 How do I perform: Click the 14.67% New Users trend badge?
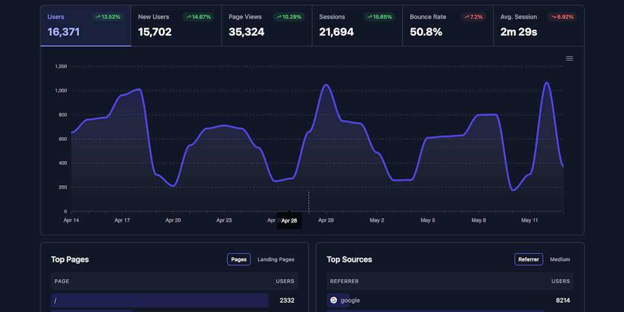pyautogui.click(x=197, y=17)
